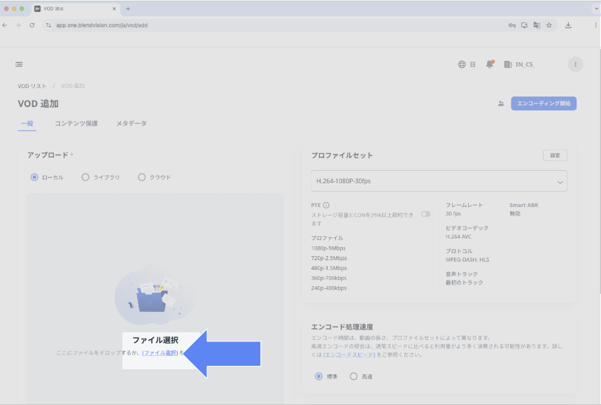The height and width of the screenshot is (405, 601).
Task: Open the notifications bell
Action: (x=490, y=64)
